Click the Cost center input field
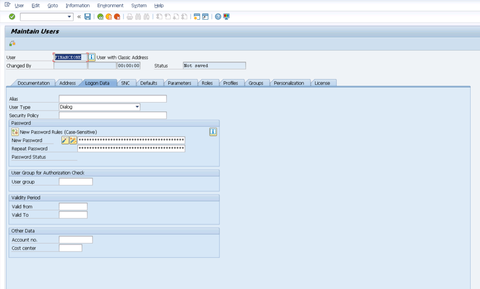 point(70,248)
